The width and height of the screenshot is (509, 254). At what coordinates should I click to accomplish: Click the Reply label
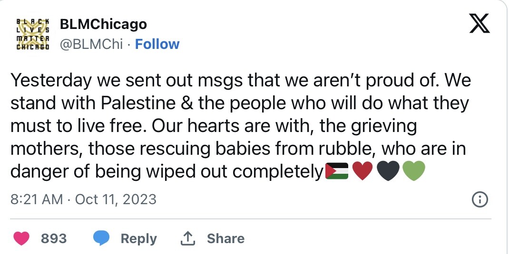(x=138, y=238)
